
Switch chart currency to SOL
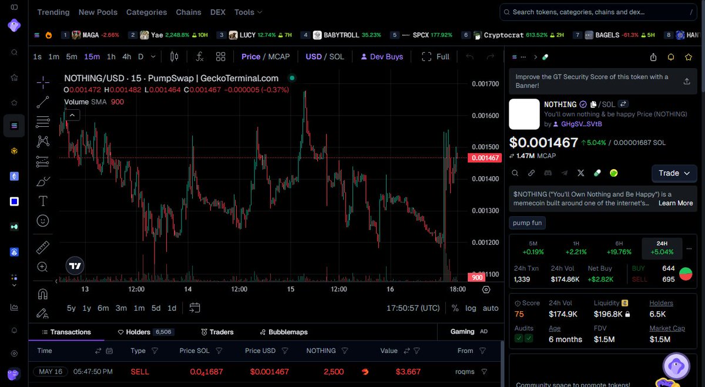tap(337, 56)
